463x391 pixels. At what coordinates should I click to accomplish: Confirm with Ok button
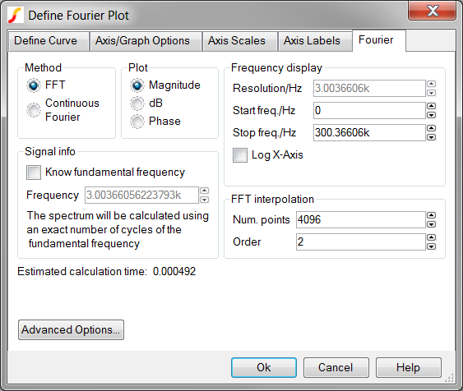click(x=264, y=367)
